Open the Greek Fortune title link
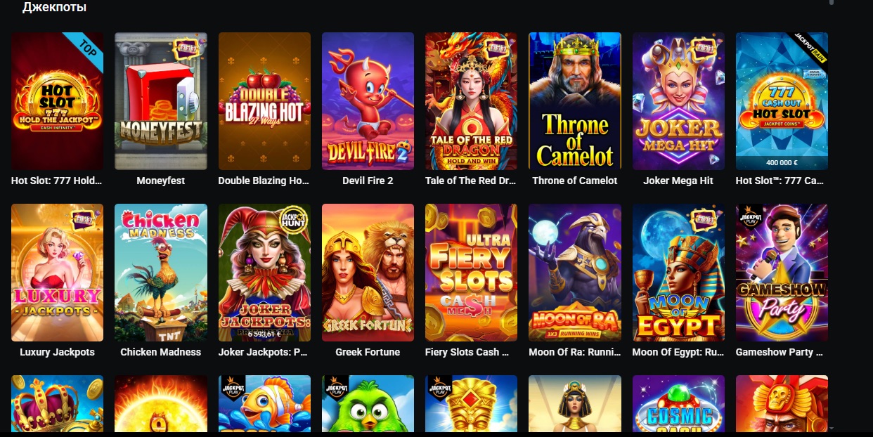Screen dimensions: 873x437 (x=368, y=352)
